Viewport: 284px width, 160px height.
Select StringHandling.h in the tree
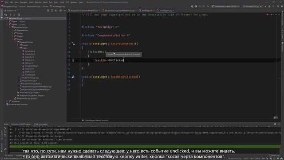tap(30, 66)
